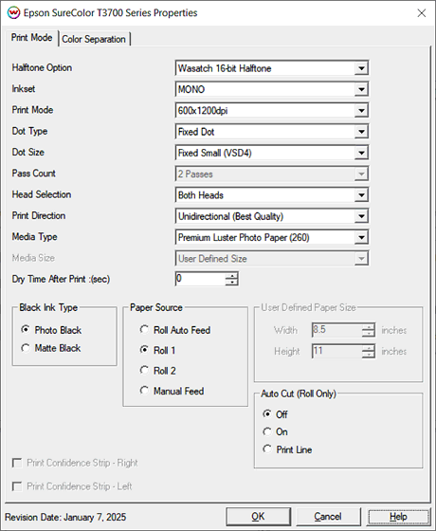Choose Roll Auto Feed paper source

(x=175, y=330)
